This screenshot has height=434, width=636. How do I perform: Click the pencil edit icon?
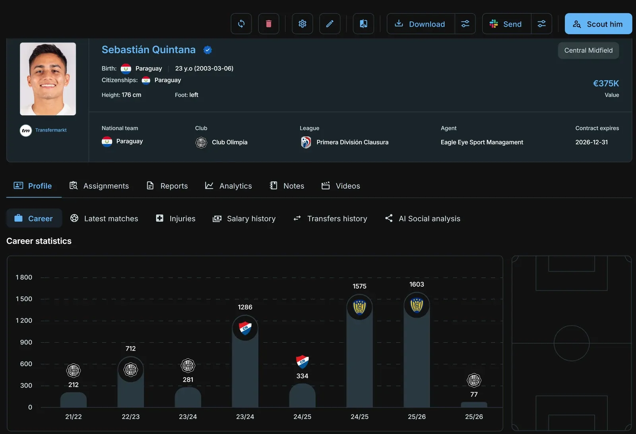330,24
